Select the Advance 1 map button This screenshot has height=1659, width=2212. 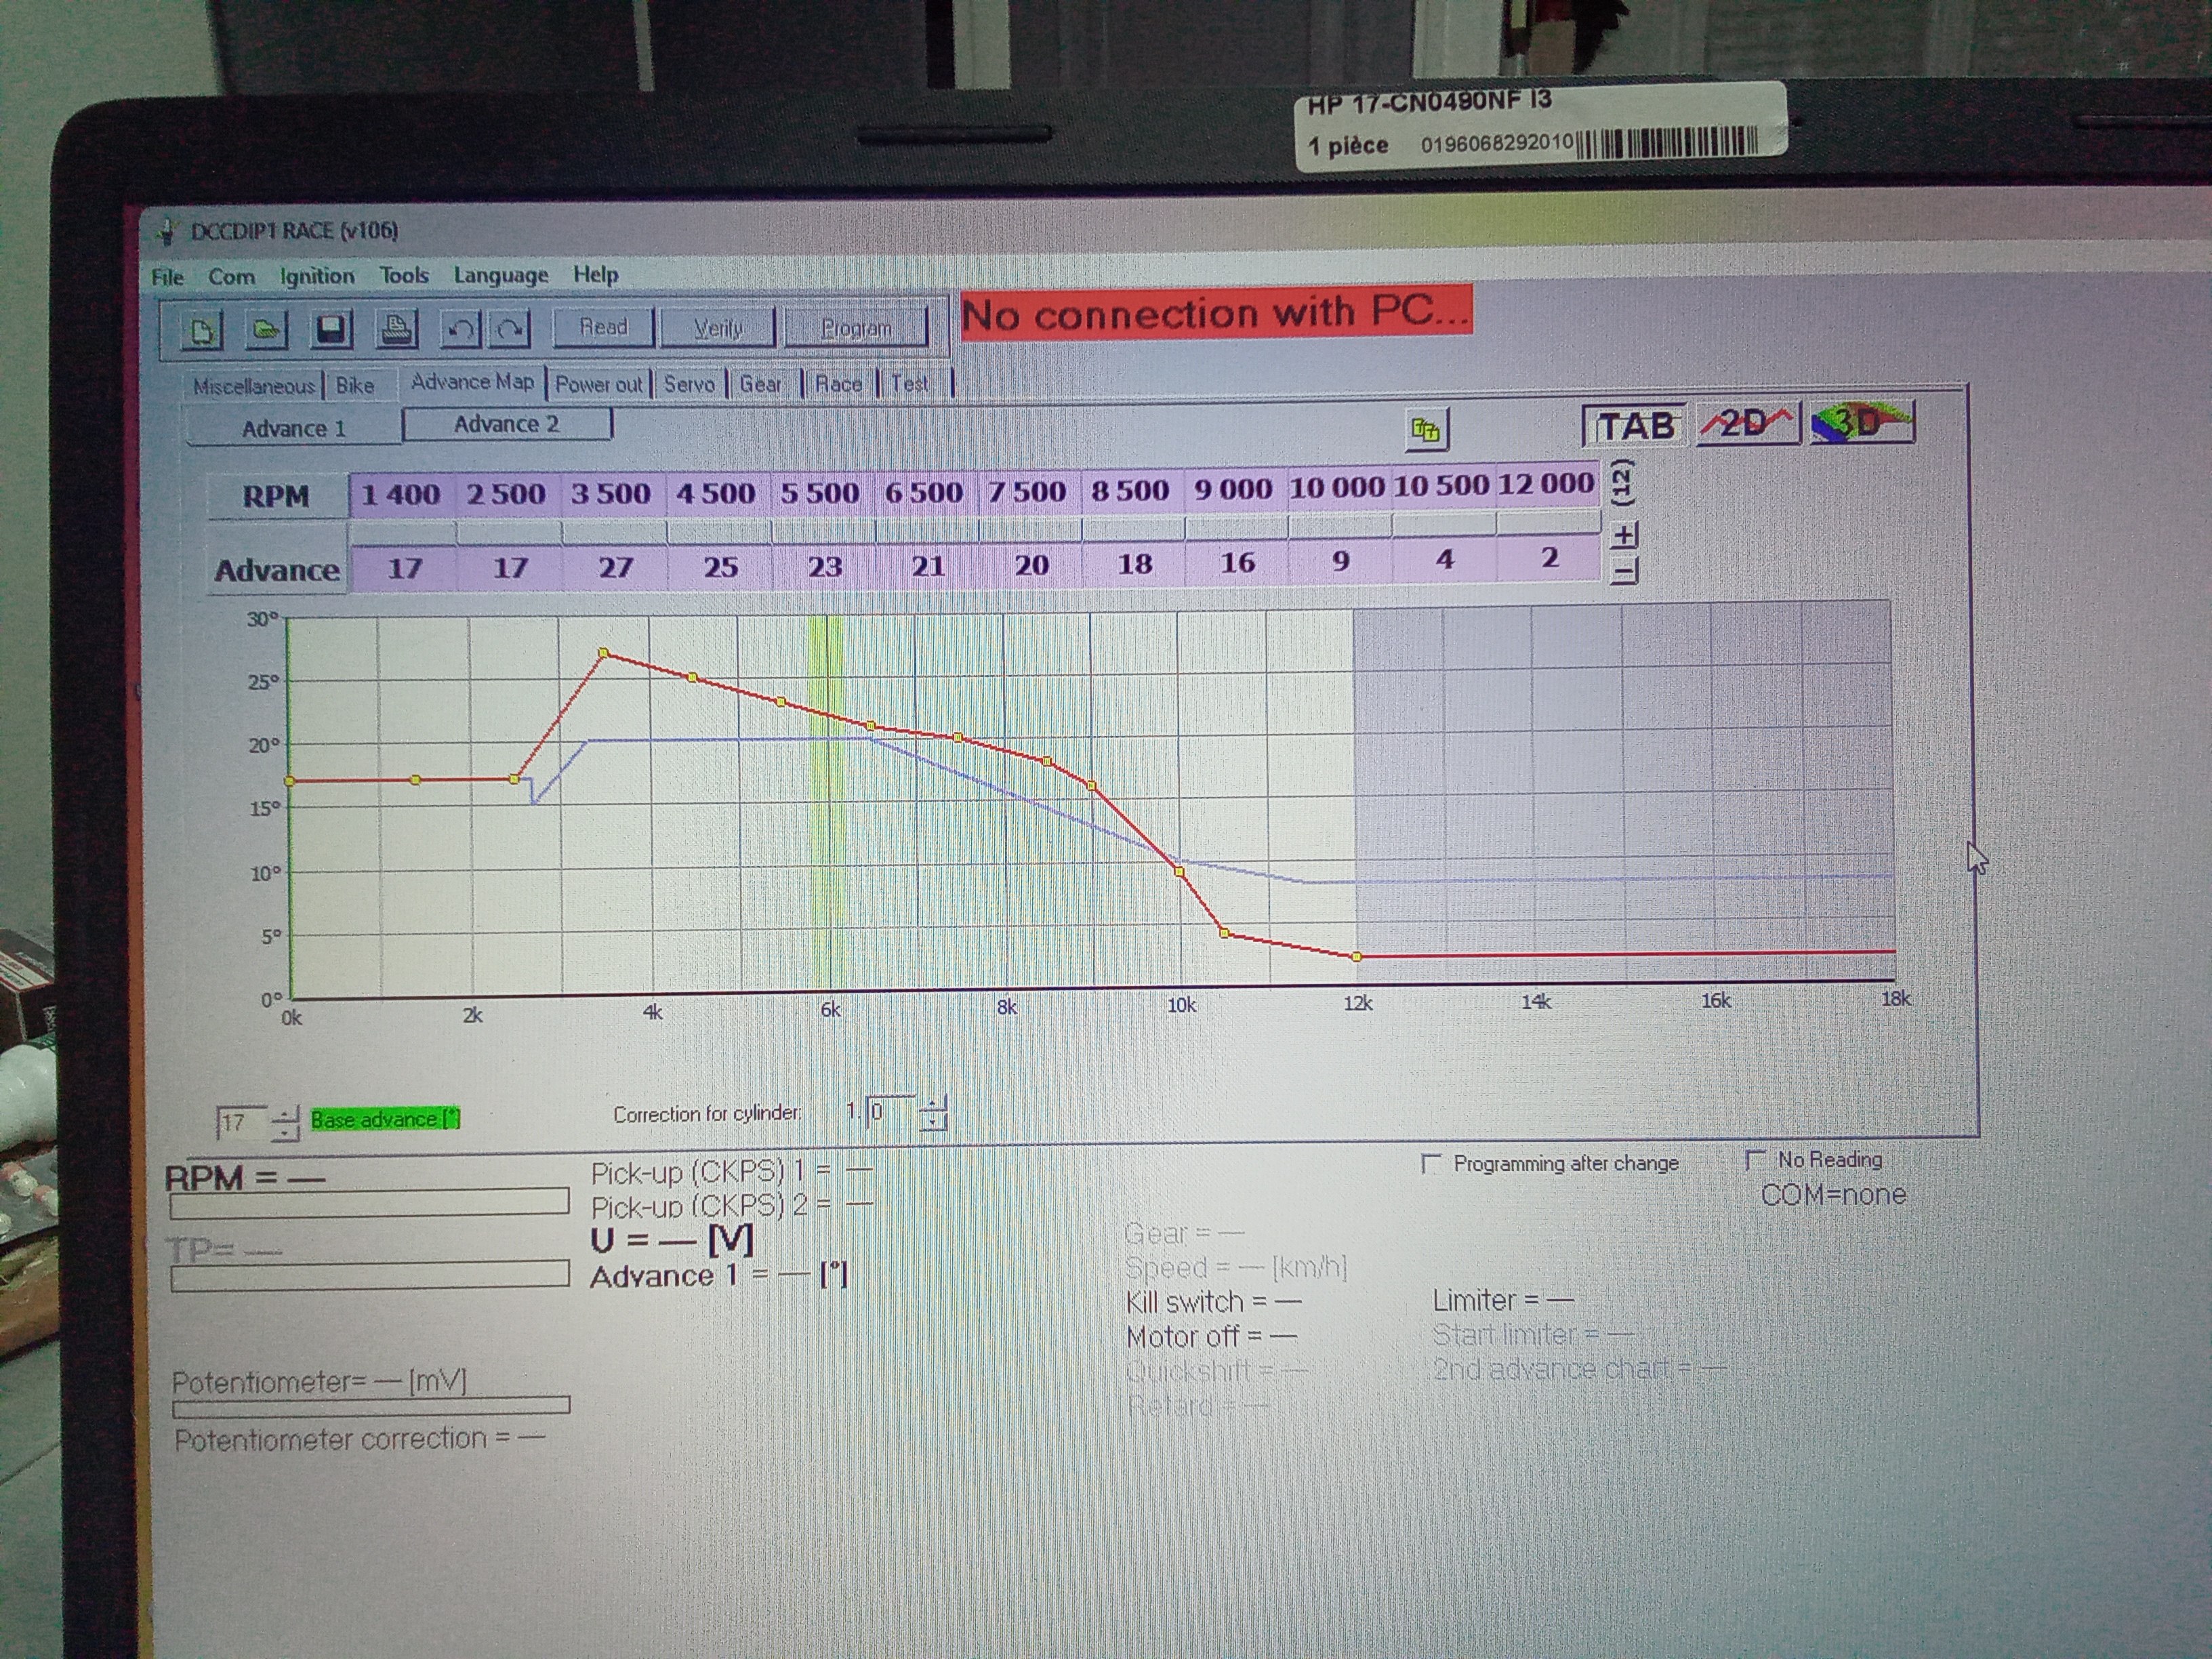(x=293, y=429)
